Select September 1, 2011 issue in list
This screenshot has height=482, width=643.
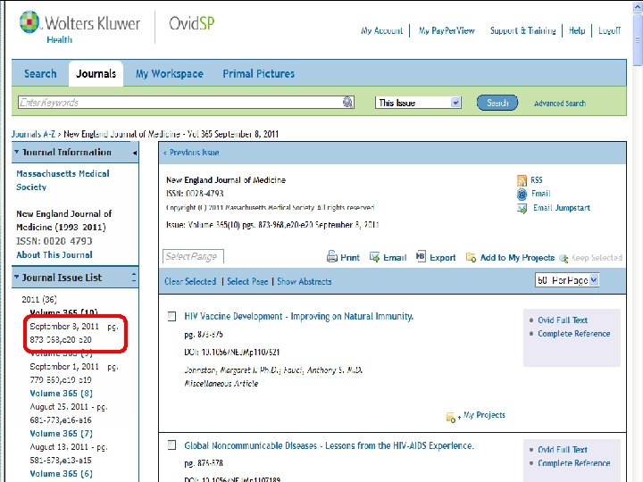(74, 373)
